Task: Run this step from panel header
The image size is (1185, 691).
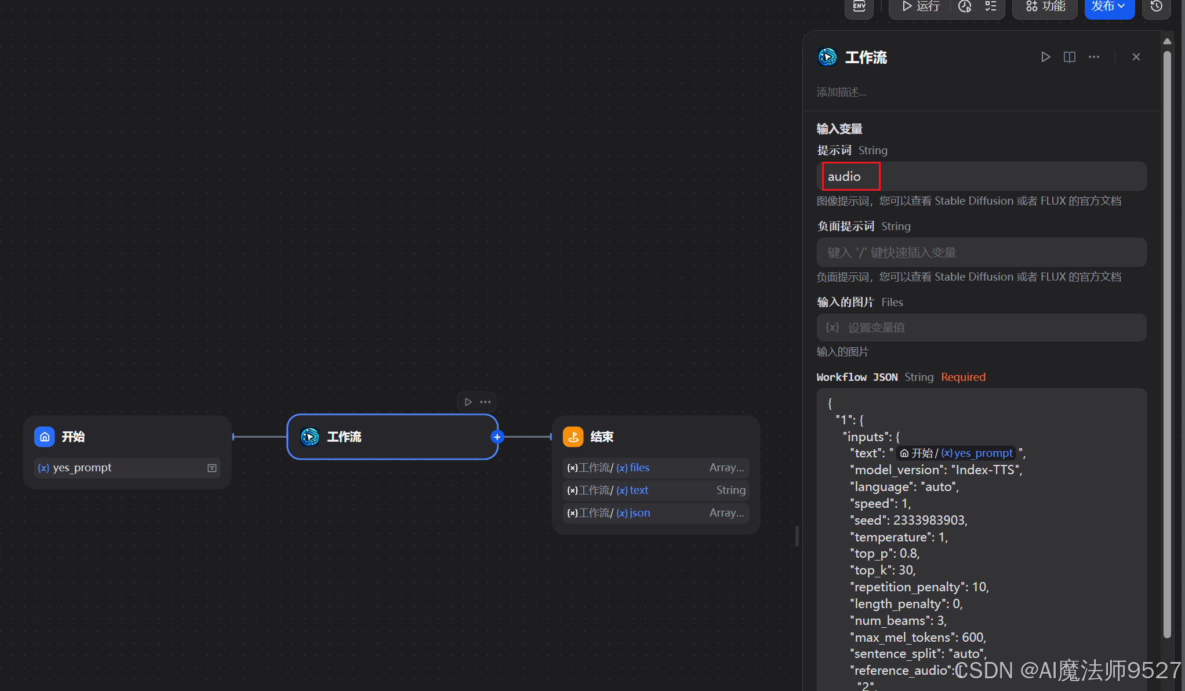Action: pyautogui.click(x=1045, y=57)
